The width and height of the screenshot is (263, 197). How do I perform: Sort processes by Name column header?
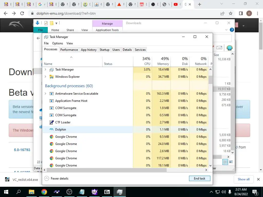pos(72,61)
